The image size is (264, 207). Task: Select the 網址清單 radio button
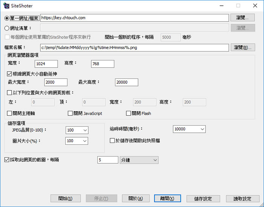(6, 28)
